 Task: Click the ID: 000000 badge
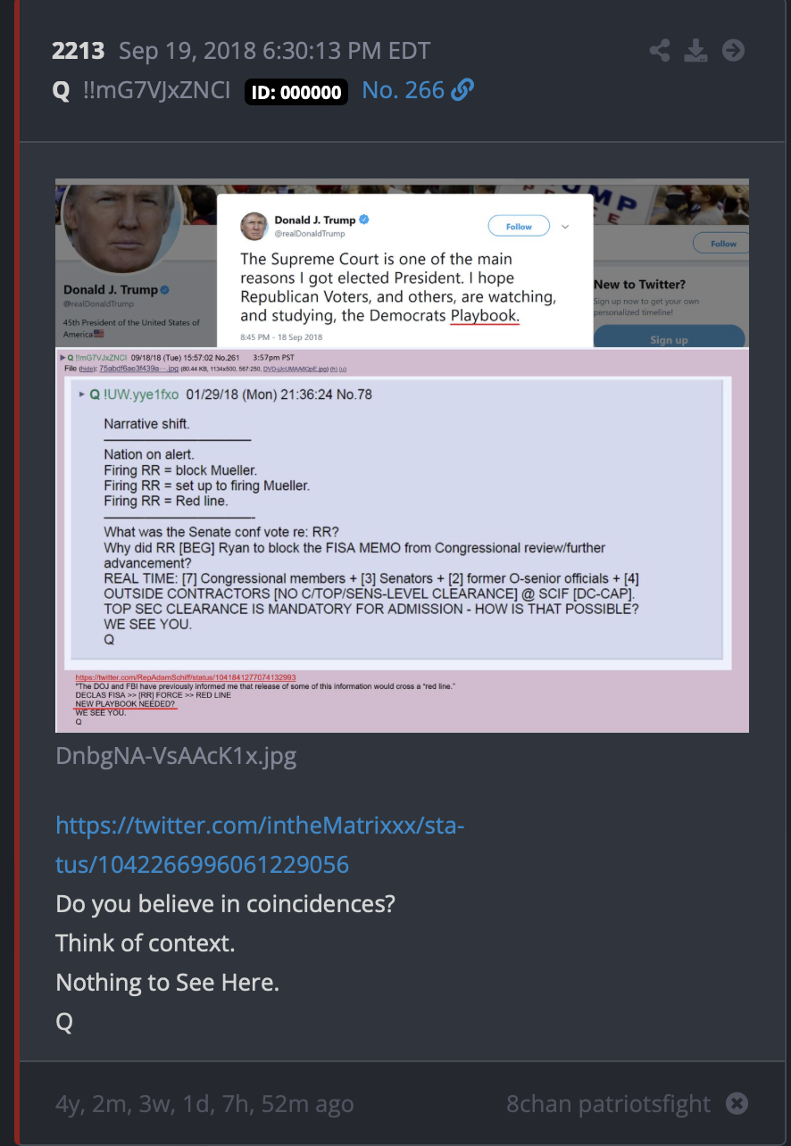pos(296,92)
